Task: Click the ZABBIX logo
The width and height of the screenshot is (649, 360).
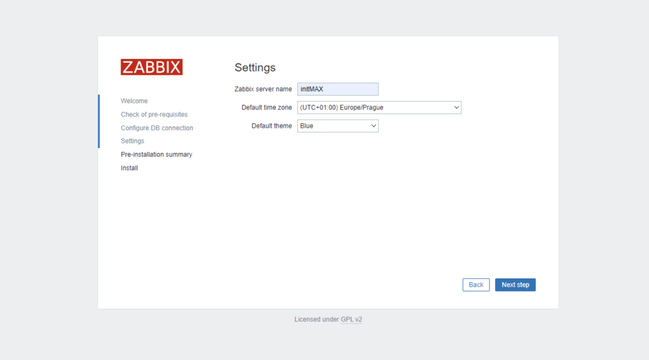Action: [151, 67]
